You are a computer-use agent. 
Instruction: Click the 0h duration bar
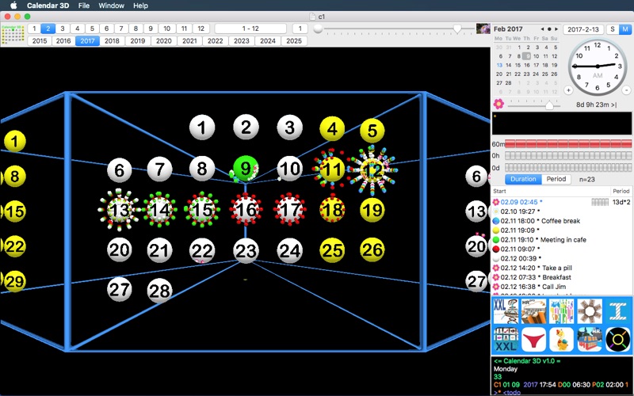(568, 155)
